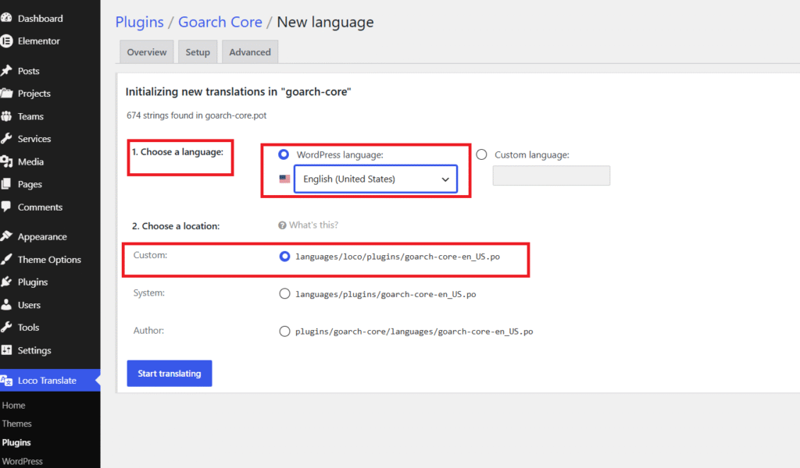Click the Services wrench icon
Screen dimensions: 800x468
[6, 139]
